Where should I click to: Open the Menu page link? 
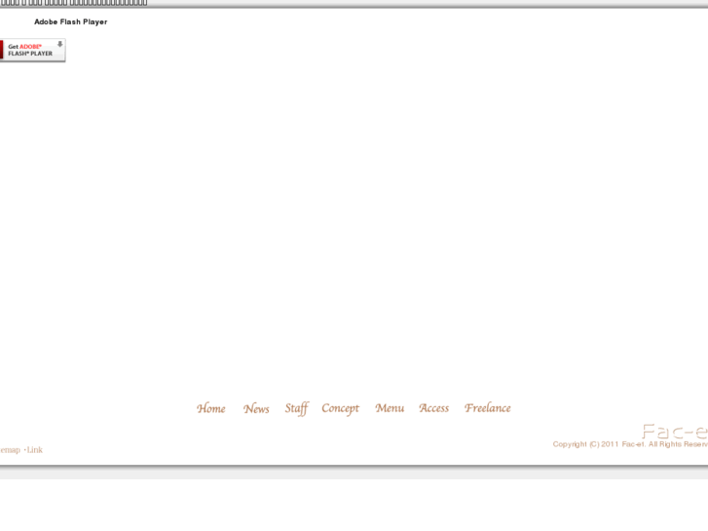click(x=390, y=408)
